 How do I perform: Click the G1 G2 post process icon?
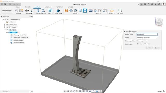[x=80, y=11]
